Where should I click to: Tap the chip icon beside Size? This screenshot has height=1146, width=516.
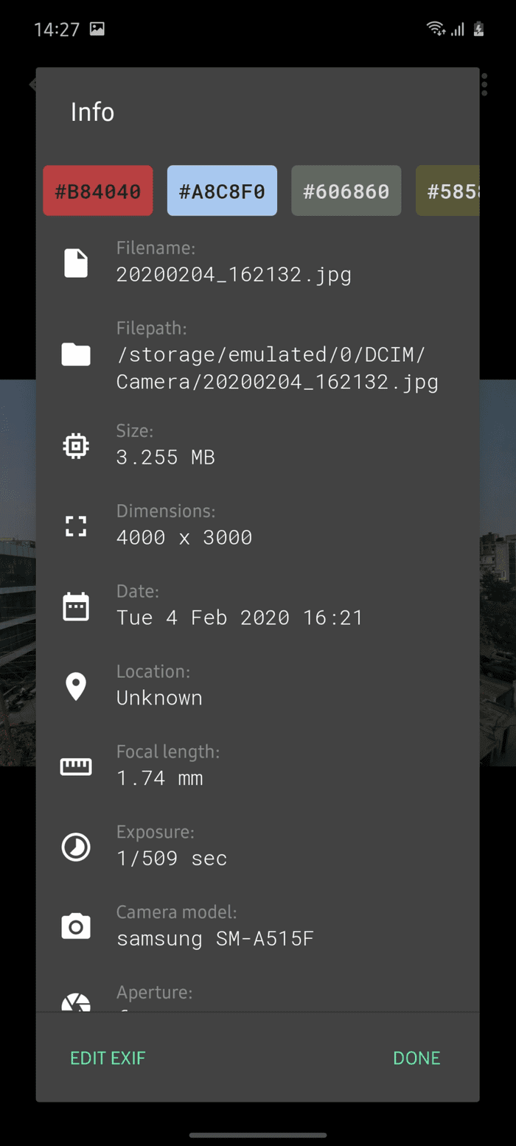pyautogui.click(x=76, y=446)
